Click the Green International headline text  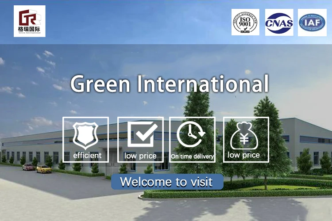[170, 84]
